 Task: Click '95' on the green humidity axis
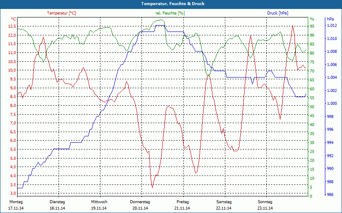312,26
